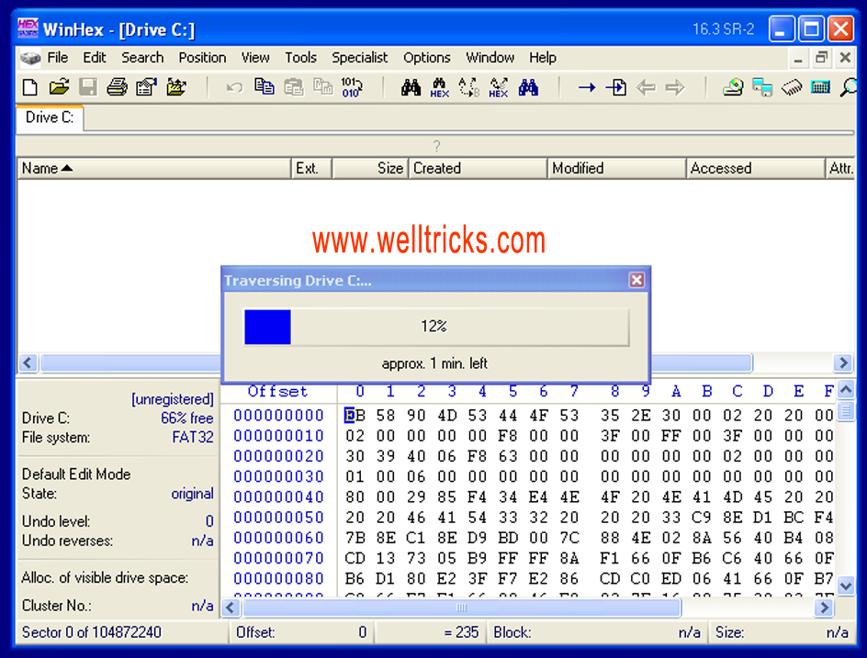Click file list scrollbar right arrow
The width and height of the screenshot is (867, 658).
tap(843, 363)
